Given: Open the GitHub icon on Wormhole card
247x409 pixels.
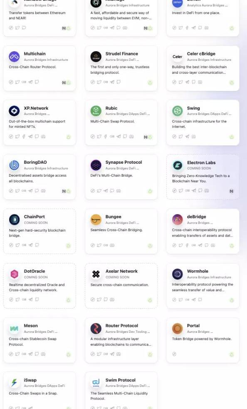Looking at the screenshot, I should 200,299.
